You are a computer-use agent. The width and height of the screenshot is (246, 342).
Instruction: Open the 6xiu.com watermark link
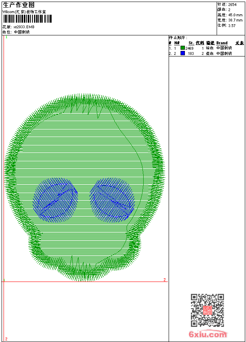(x=208, y=334)
